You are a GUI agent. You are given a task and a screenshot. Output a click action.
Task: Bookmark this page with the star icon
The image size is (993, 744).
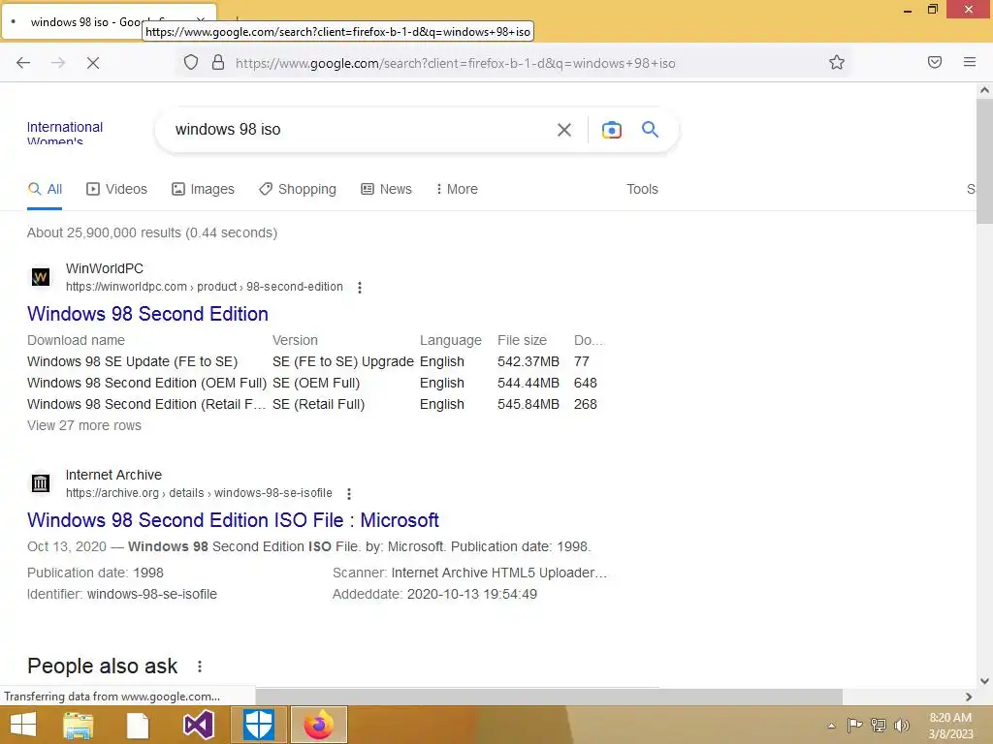point(837,62)
